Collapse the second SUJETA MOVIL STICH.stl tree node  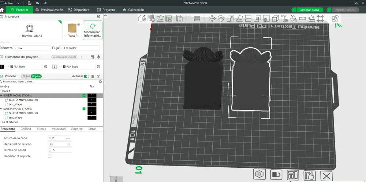tap(1, 109)
